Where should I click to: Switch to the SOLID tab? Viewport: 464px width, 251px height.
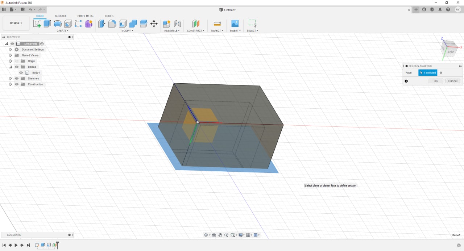point(40,16)
